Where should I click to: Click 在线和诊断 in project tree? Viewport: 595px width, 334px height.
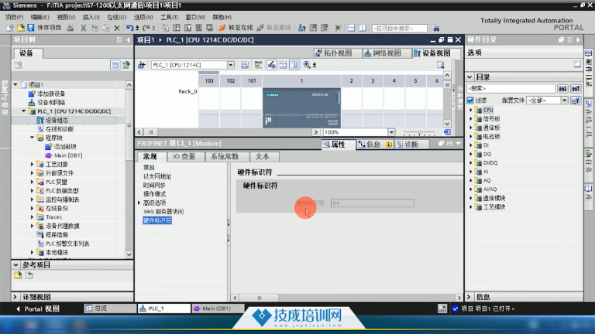click(59, 129)
